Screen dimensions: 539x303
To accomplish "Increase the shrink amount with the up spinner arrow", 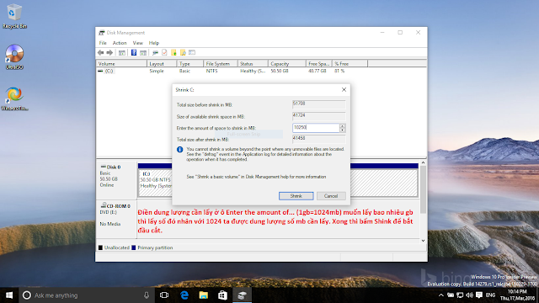I will (x=342, y=125).
